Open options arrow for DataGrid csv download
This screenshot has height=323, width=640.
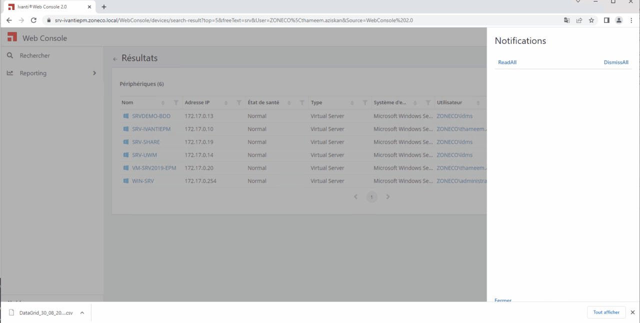[x=82, y=313]
